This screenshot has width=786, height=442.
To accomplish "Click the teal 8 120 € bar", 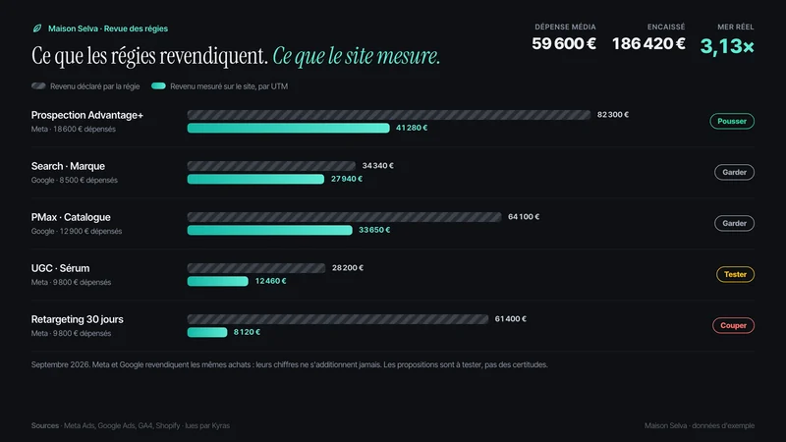I will 207,332.
